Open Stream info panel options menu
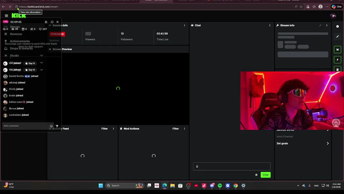Image resolution: width=344 pixels, height=194 pixels. [x=327, y=25]
